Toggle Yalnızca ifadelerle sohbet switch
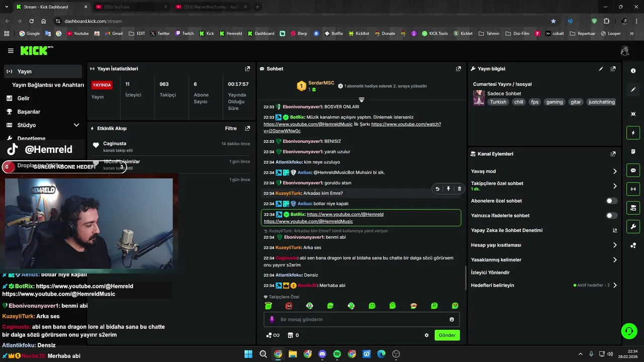 tap(611, 216)
